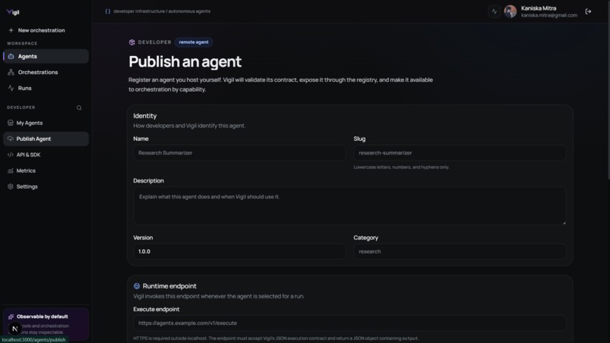Click the Runtime endpoint globe icon
The height and width of the screenshot is (343, 610).
click(136, 286)
